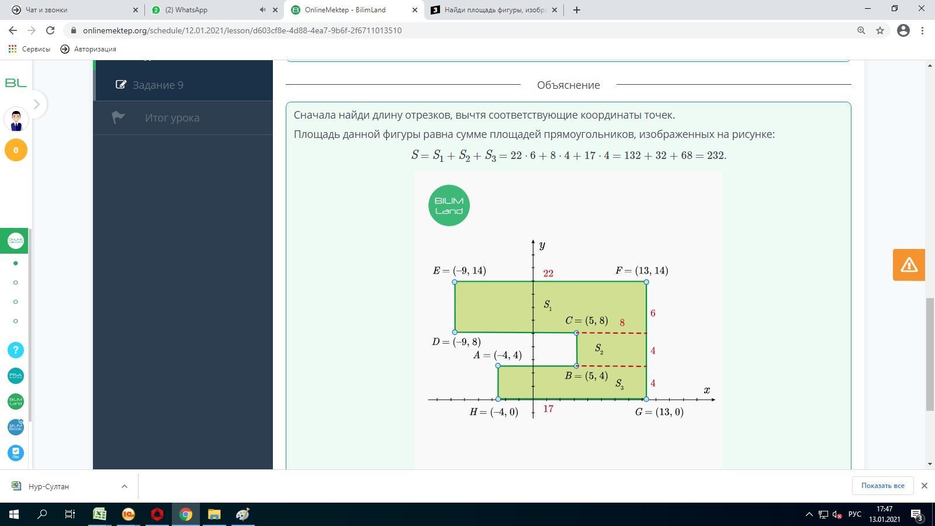
Task: Go forward to the next page
Action: 32,30
